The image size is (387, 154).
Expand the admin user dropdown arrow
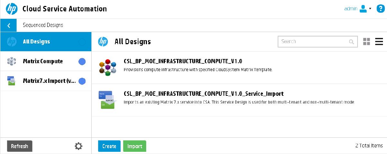[x=370, y=8]
